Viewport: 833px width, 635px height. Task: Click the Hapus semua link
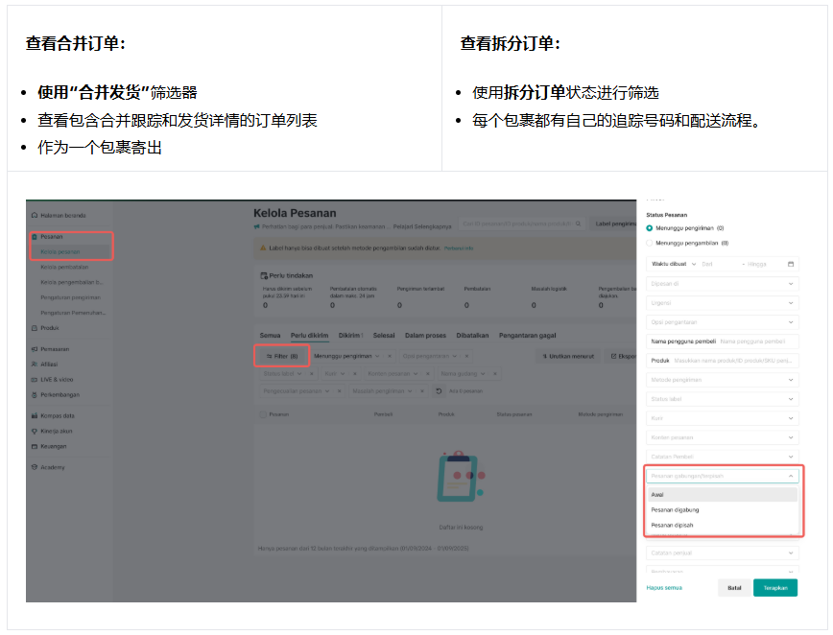663,587
